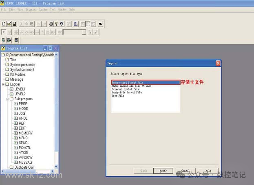Viewport: 254px width, 185px height.
Task: Select LEVEL2 ladder item
Action: (x=20, y=94)
